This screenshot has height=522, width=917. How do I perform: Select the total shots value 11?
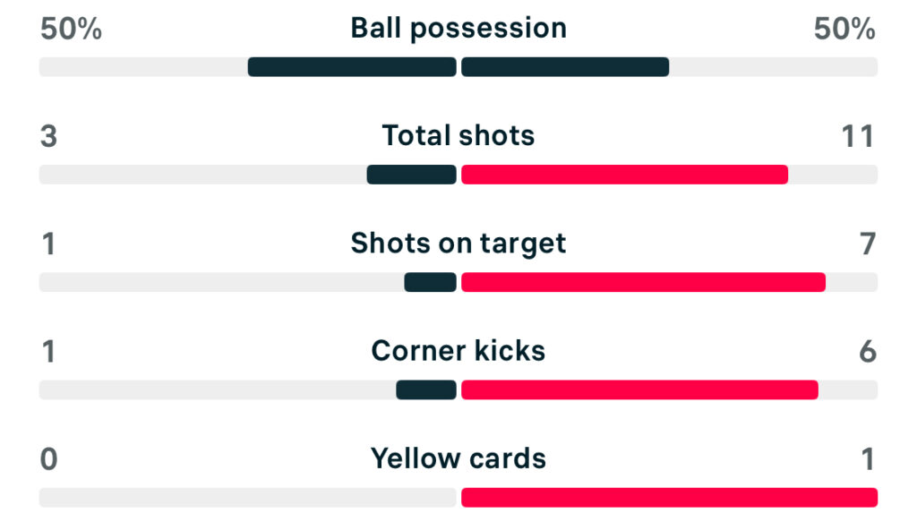857,136
